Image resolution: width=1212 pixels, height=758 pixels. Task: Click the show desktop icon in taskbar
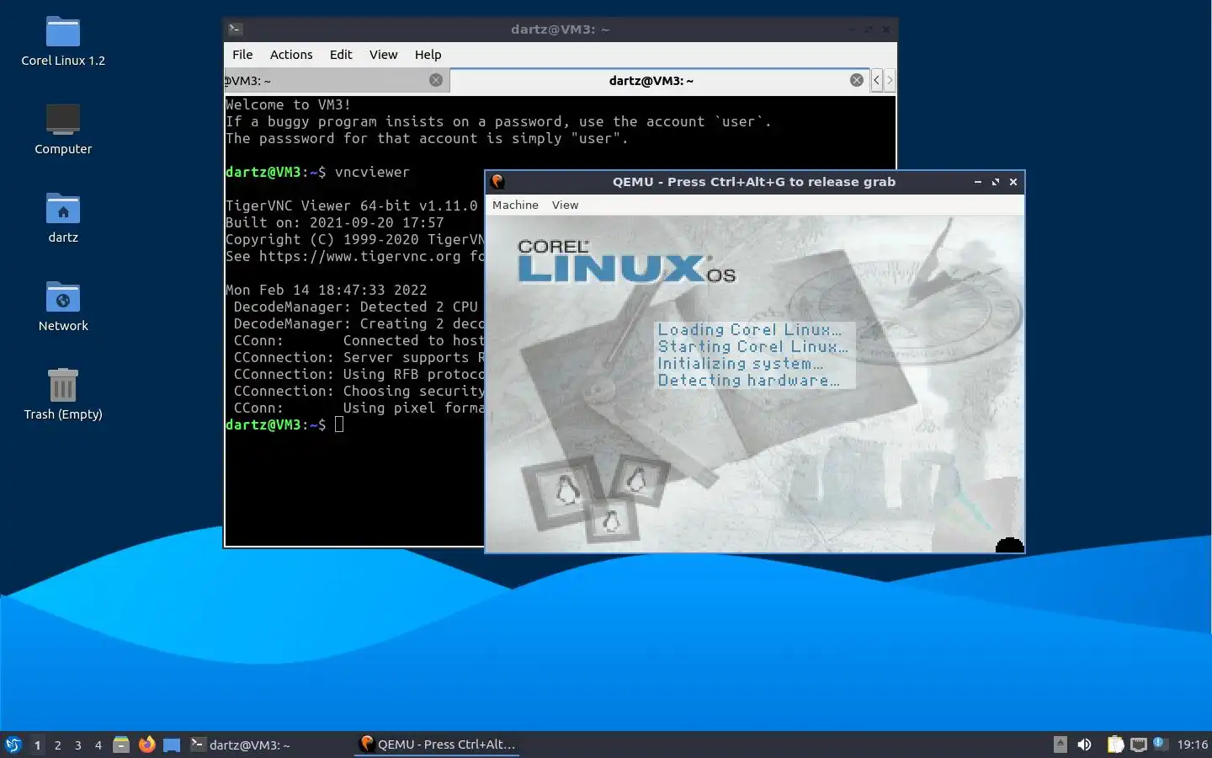(x=172, y=745)
